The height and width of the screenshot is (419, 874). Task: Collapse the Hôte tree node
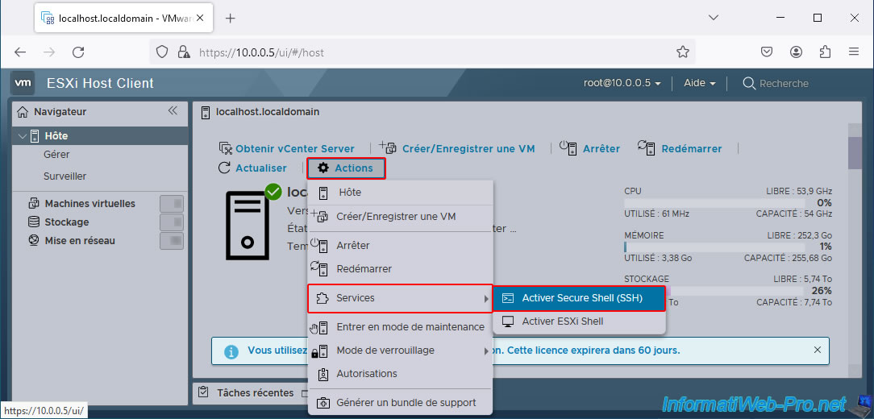(x=21, y=136)
